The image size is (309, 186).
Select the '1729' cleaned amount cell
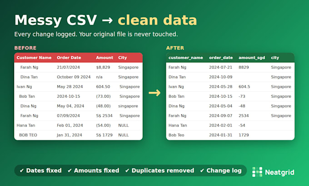coord(244,135)
